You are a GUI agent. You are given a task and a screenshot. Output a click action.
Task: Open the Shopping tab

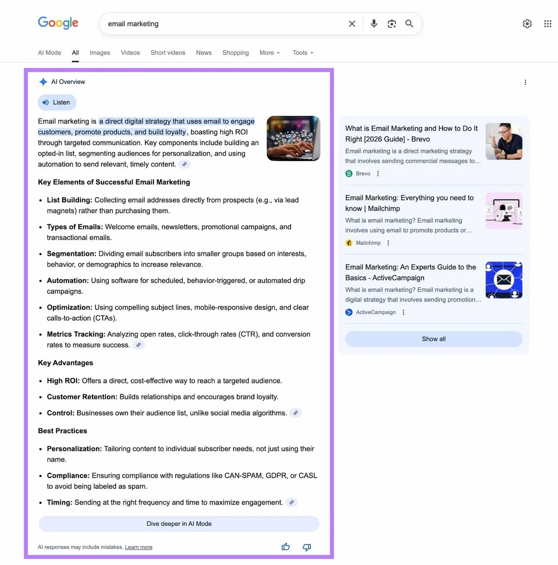pos(236,53)
